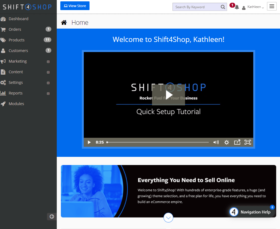Click the video share icon

(237, 142)
